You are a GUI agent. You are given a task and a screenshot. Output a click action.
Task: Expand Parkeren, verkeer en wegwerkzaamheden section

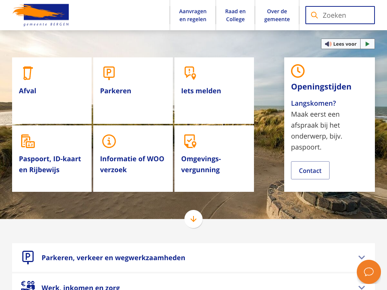[193, 258]
